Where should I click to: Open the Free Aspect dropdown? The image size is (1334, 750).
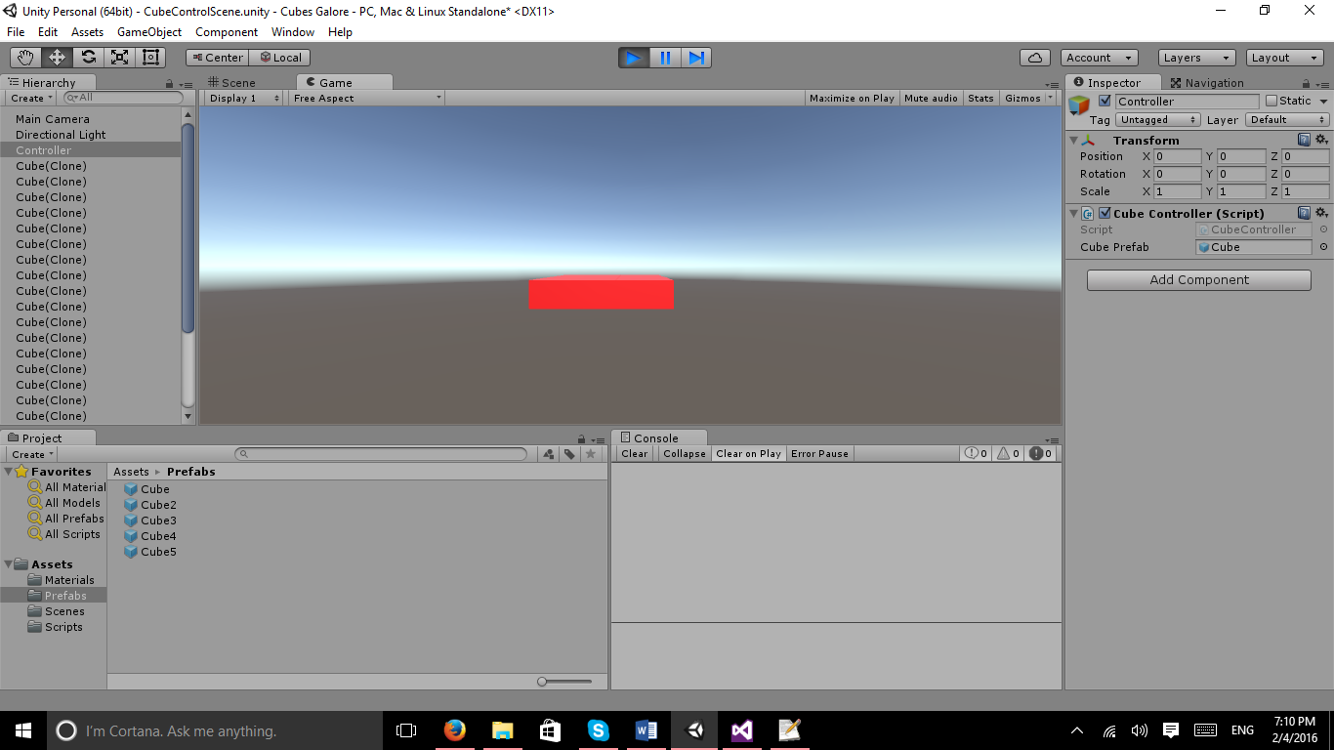click(366, 98)
